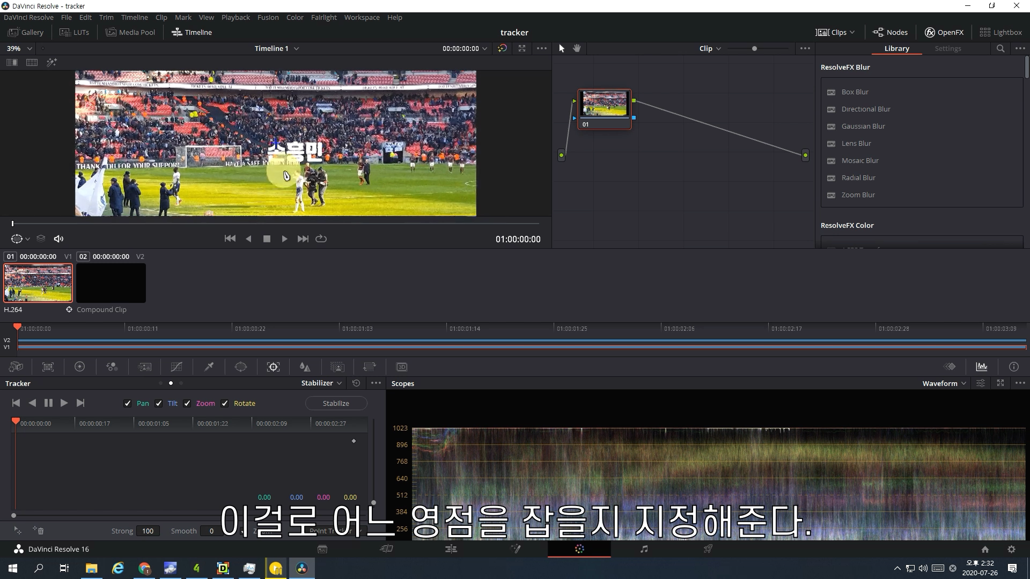Open the Blur and Sharpen palette

tap(305, 367)
